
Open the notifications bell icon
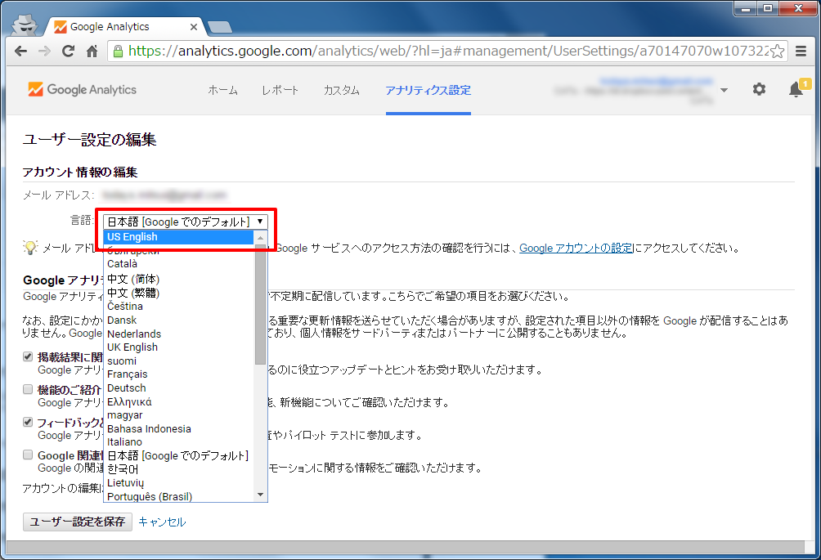click(796, 89)
